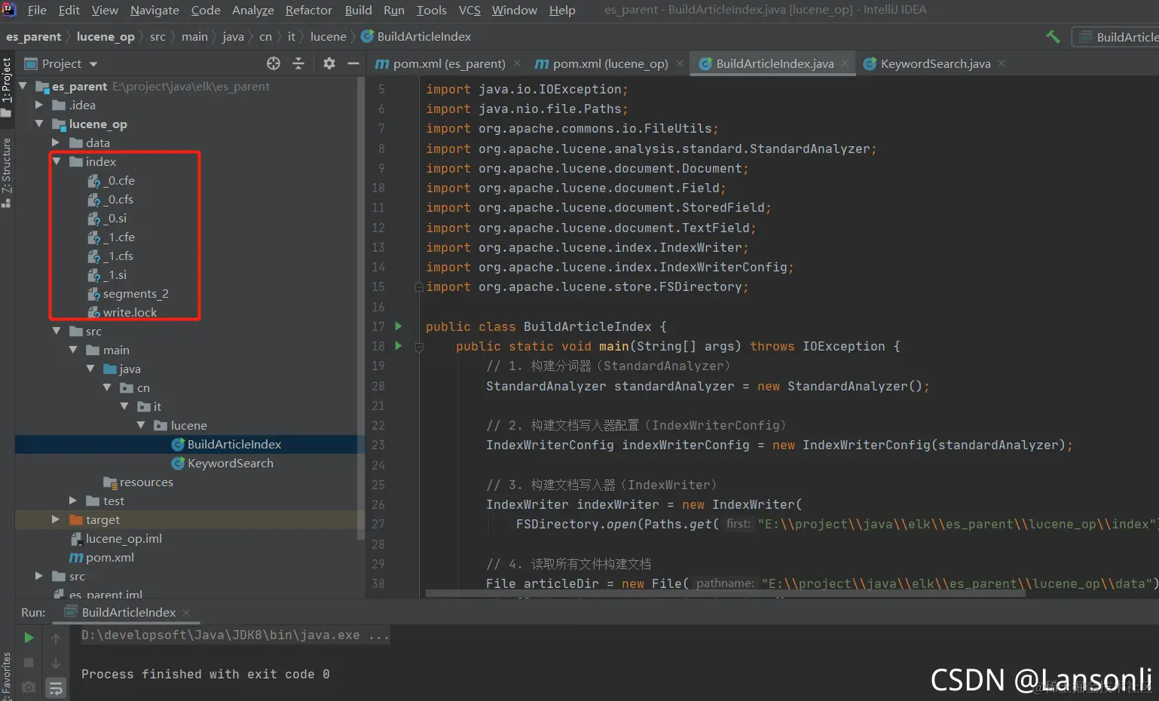Toggle soft-wrap in the Run console

[x=56, y=687]
